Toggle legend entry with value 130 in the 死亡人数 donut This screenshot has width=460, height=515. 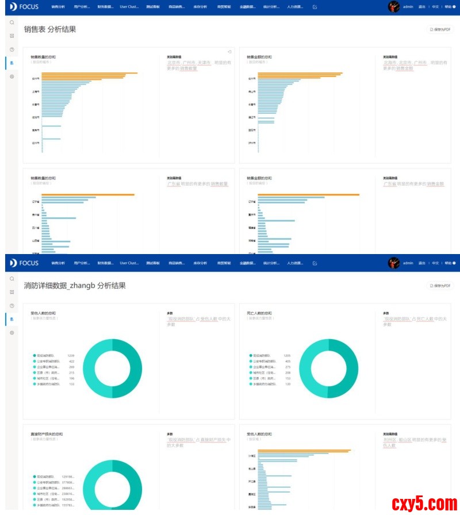pos(270,384)
